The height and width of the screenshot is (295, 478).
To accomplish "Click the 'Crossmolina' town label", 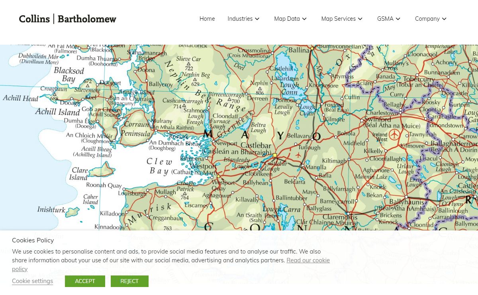I will pos(254,51).
